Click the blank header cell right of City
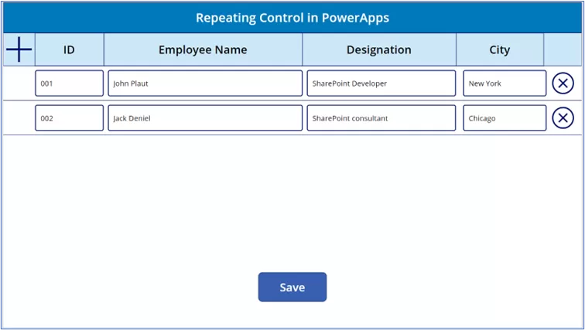This screenshot has height=330, width=585. tap(563, 50)
